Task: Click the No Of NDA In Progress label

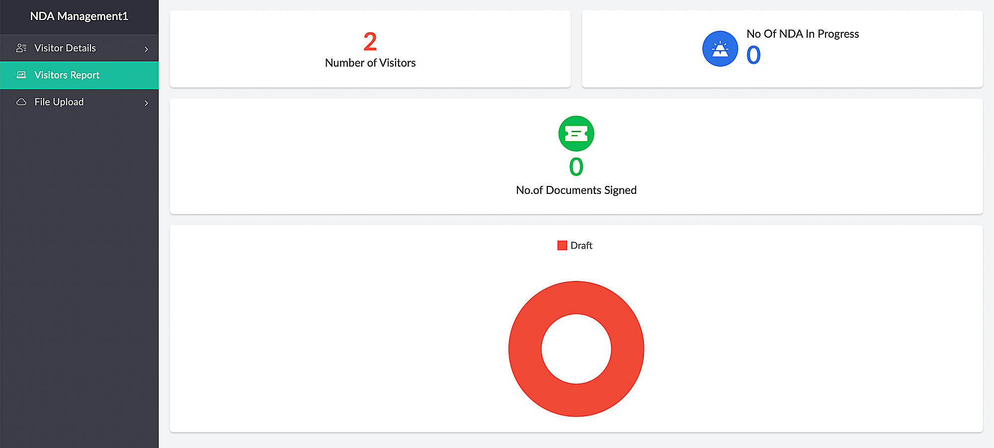Action: [x=803, y=34]
